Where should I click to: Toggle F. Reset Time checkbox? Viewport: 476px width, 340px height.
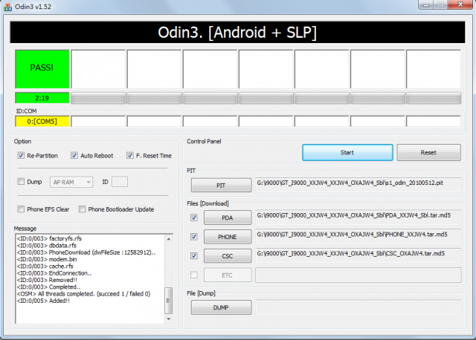click(130, 155)
